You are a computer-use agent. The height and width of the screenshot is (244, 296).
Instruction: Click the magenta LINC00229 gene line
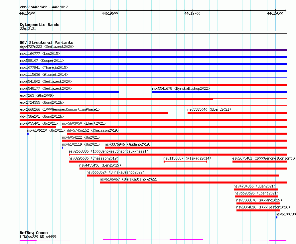153,240
